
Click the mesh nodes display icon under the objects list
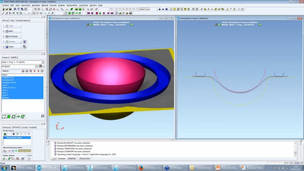click(x=4, y=116)
